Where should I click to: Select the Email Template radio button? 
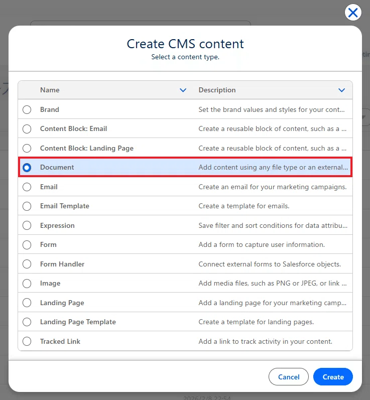[x=27, y=206]
